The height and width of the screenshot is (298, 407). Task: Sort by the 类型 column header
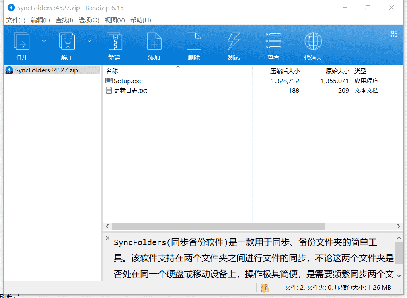click(360, 71)
